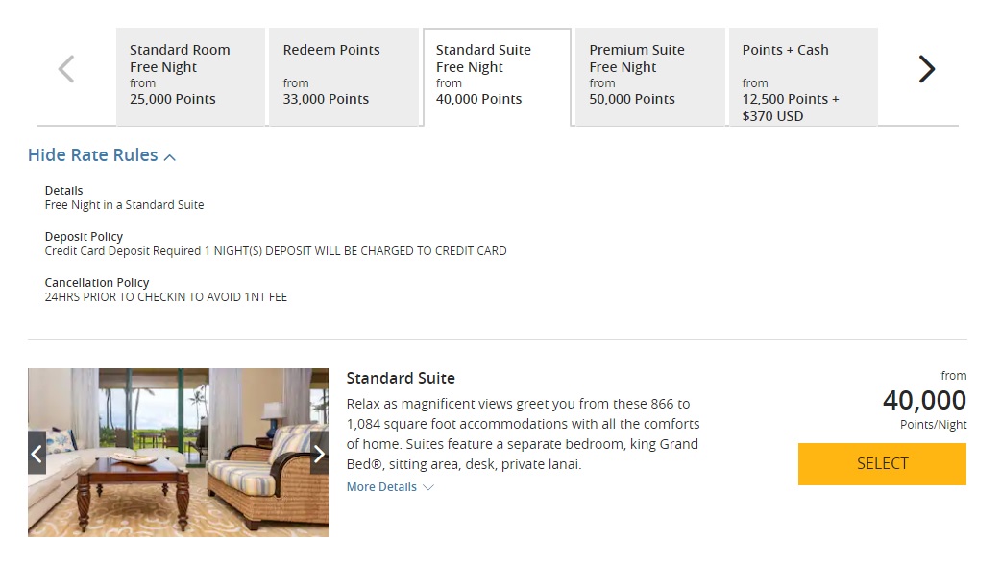This screenshot has width=1001, height=562.
Task: Show the next Standard Suite photo
Action: (x=320, y=454)
